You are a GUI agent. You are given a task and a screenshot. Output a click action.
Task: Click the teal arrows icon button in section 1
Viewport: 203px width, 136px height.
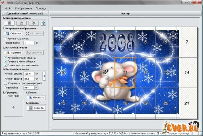(x=43, y=23)
